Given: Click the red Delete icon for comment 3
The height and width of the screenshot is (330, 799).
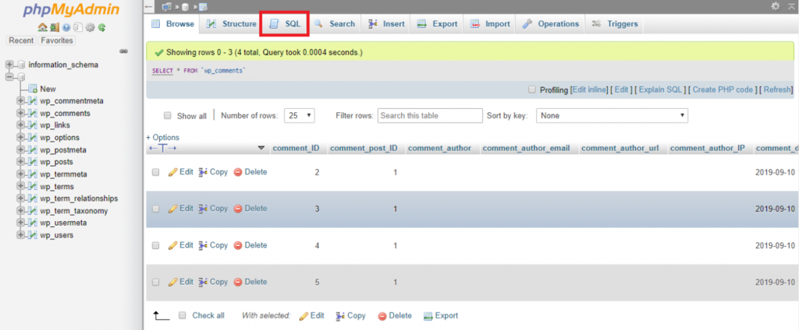Looking at the screenshot, I should coord(238,209).
